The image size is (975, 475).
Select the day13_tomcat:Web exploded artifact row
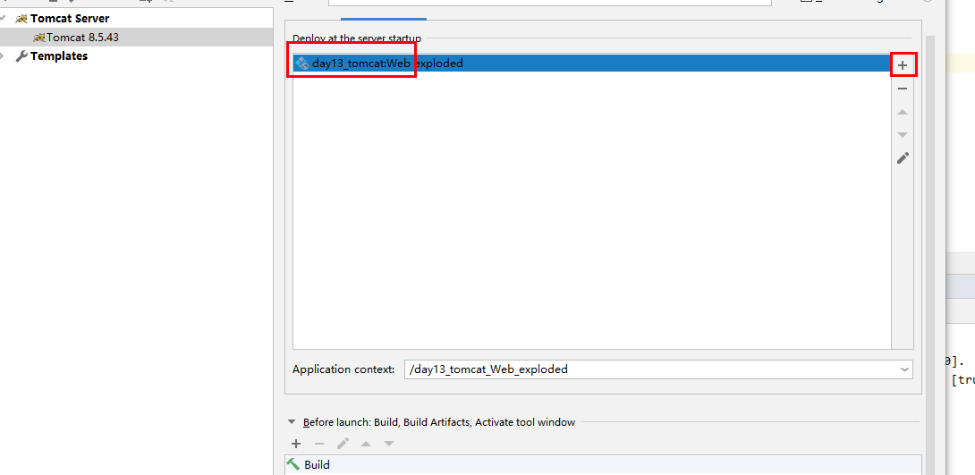coord(592,64)
